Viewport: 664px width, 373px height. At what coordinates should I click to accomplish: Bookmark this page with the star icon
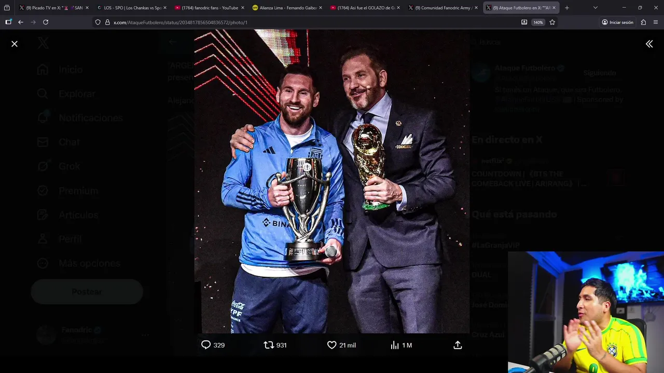(552, 22)
